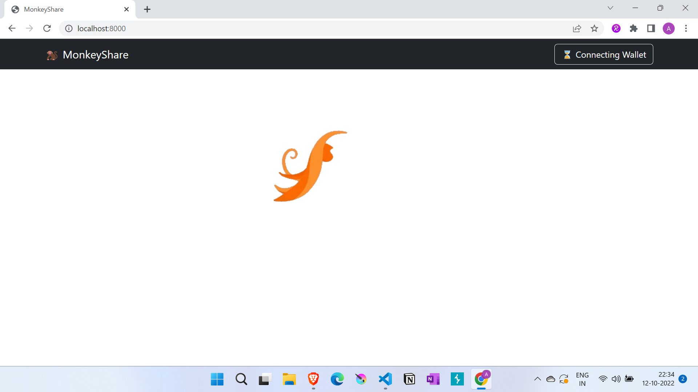Open the purple wallet extension icon
Image resolution: width=698 pixels, height=392 pixels.
(x=616, y=28)
